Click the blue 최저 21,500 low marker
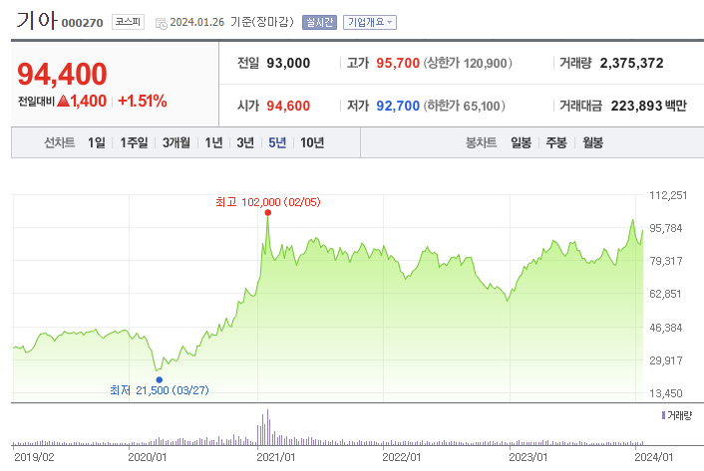The height and width of the screenshot is (471, 704). pos(160,379)
